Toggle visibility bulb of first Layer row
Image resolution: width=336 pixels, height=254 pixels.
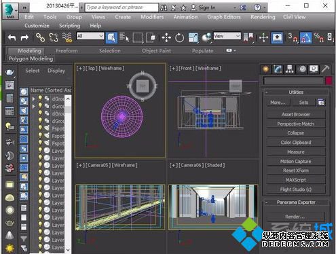(x=40, y=150)
